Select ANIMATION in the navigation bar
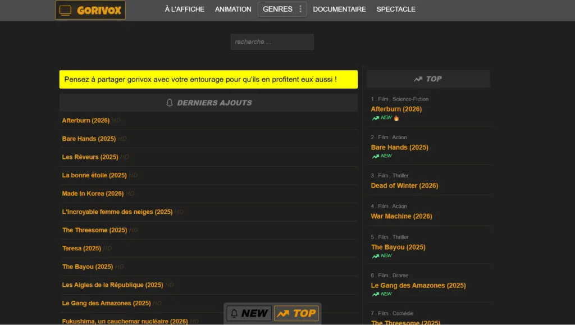Image resolution: width=575 pixels, height=325 pixels. (x=233, y=9)
